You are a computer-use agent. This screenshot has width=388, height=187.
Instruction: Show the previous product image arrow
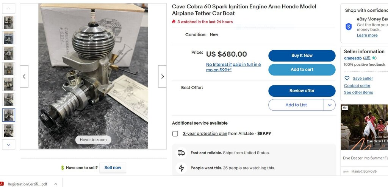[x=24, y=76]
